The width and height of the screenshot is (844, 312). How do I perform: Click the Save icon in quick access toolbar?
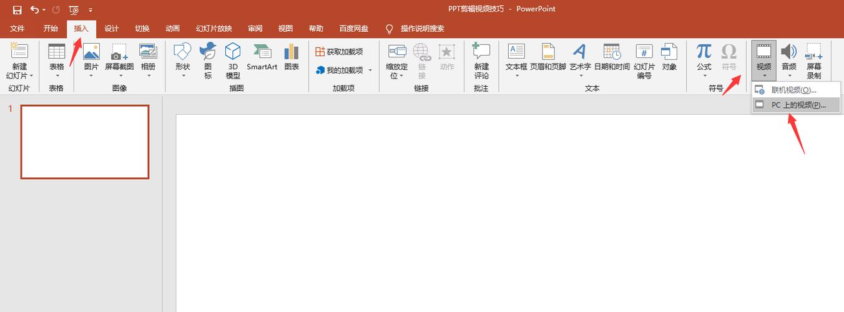[x=17, y=10]
